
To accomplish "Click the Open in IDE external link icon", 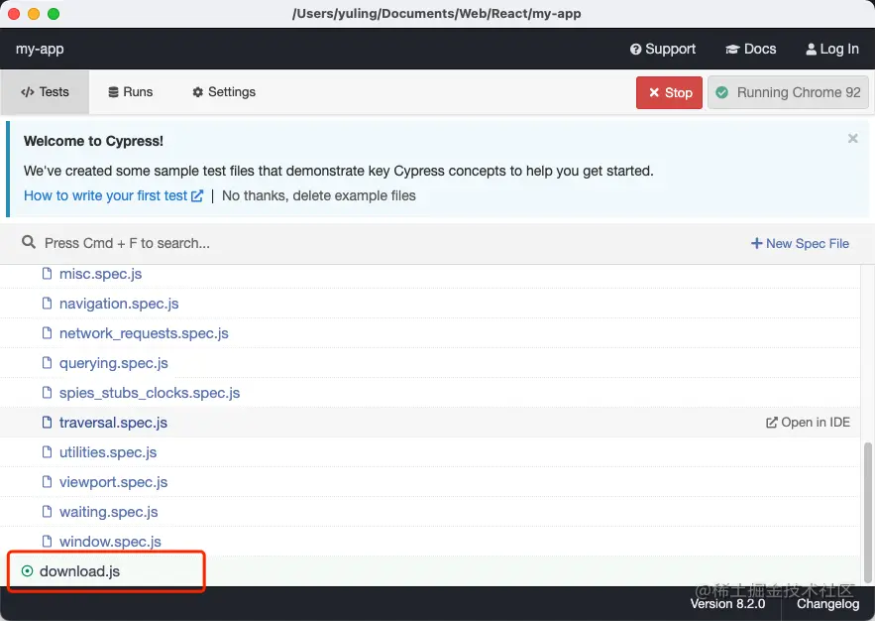I will click(772, 423).
